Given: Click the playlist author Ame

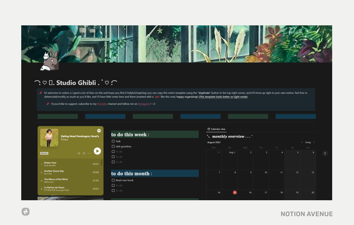Looking at the screenshot, I should coord(65,140).
